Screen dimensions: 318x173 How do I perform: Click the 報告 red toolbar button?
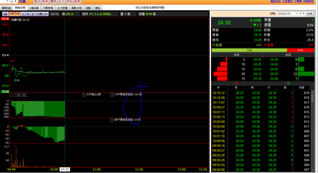tap(45, 1)
